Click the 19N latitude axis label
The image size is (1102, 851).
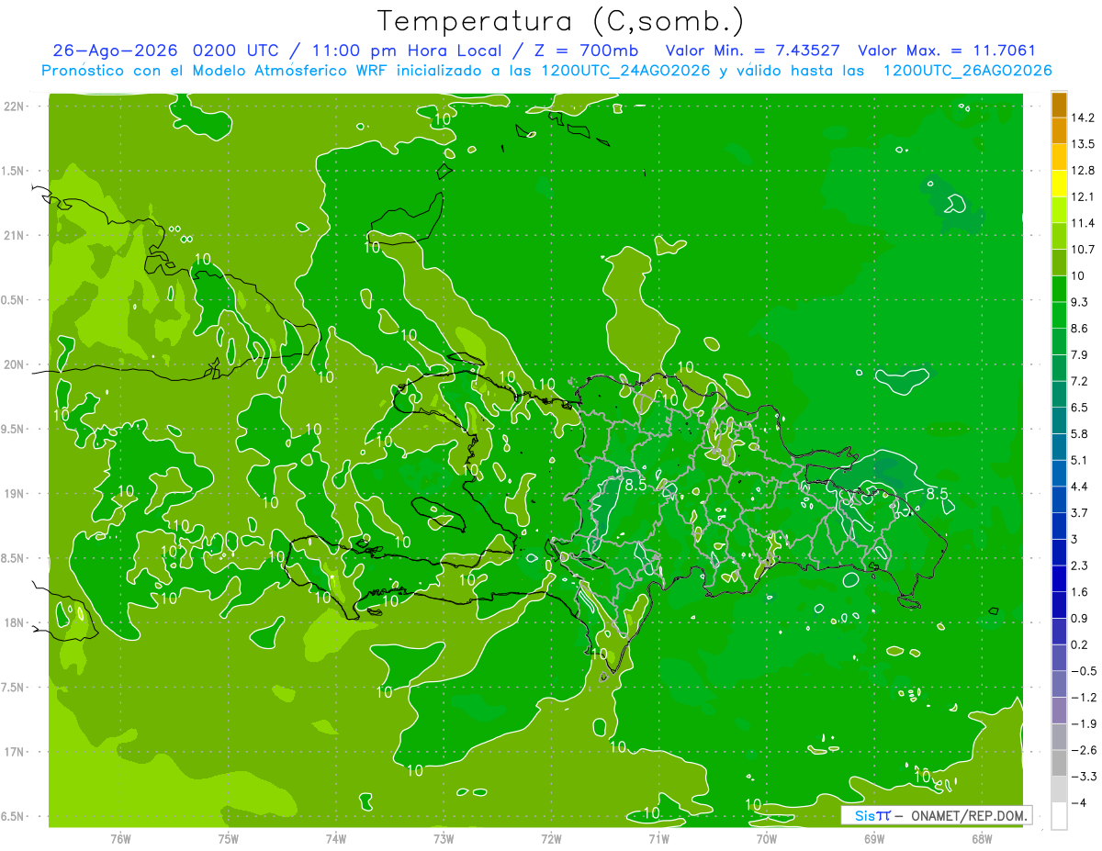[x=15, y=494]
